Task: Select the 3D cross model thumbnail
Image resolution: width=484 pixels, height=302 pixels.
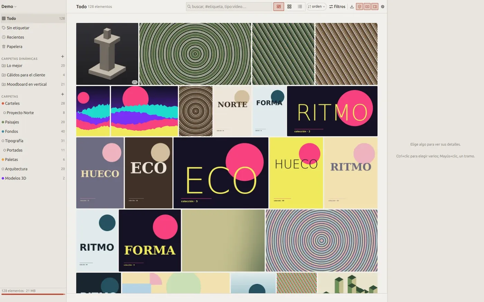Action: (x=107, y=54)
